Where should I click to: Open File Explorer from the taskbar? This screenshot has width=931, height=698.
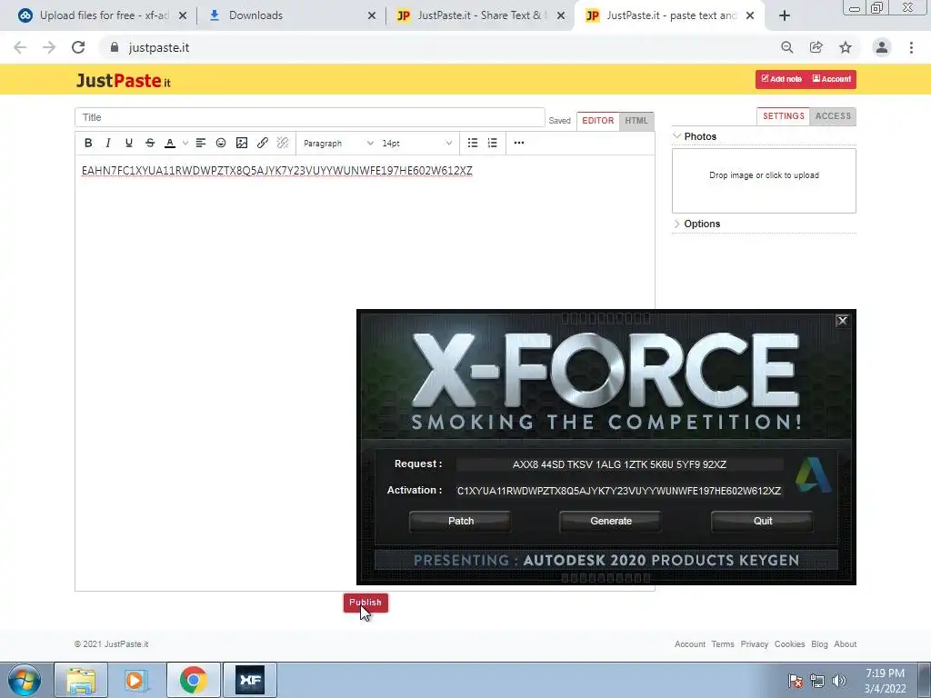pos(81,680)
